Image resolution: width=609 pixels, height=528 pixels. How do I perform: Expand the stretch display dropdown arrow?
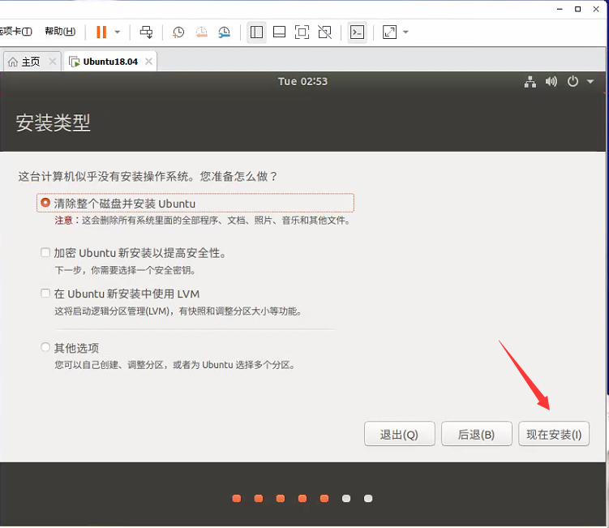(406, 32)
